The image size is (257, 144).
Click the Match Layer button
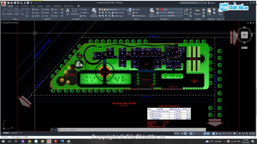tap(117, 16)
